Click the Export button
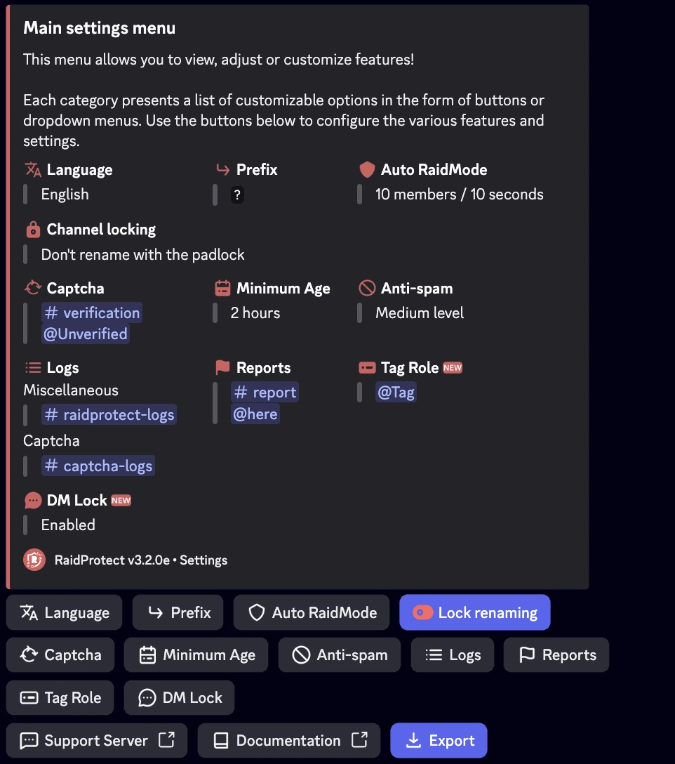The width and height of the screenshot is (675, 764). pos(438,740)
